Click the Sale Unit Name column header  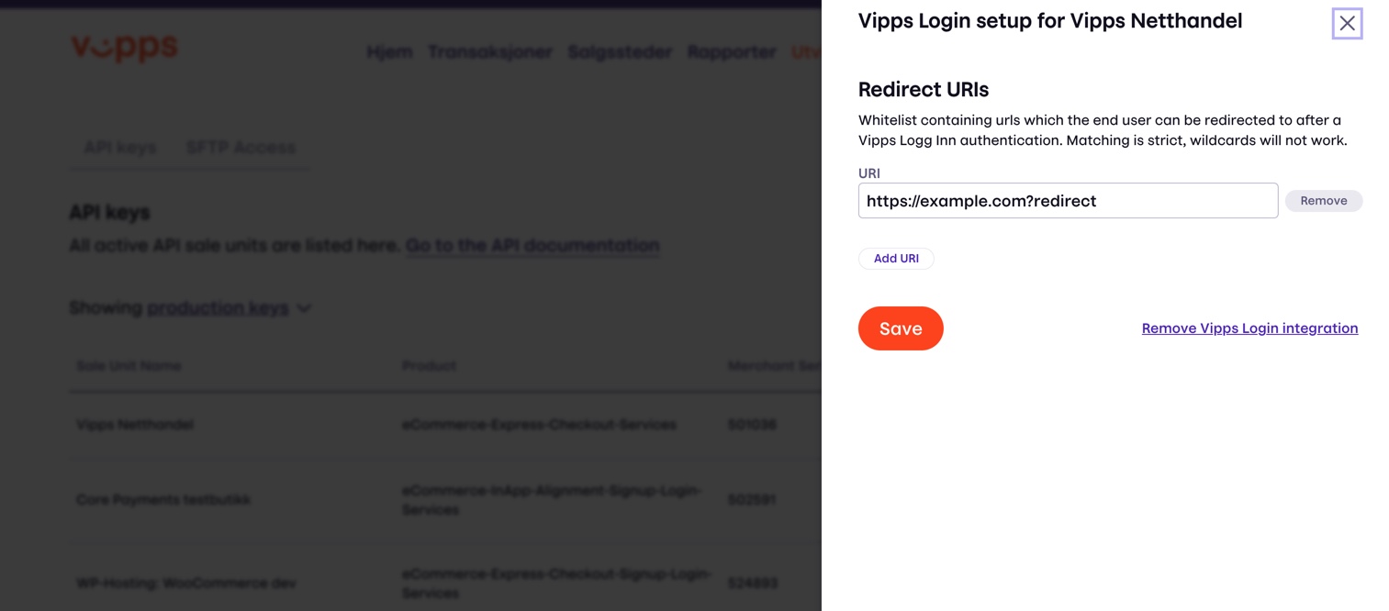129,366
